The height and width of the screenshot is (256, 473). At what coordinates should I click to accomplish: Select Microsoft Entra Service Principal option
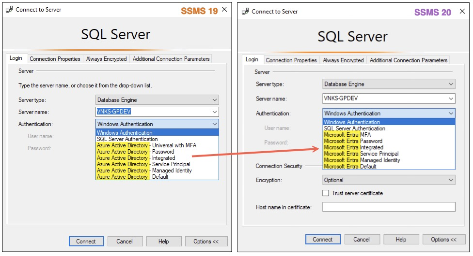pyautogui.click(x=389, y=154)
